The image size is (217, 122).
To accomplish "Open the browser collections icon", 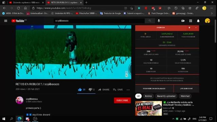I will click(x=183, y=8).
